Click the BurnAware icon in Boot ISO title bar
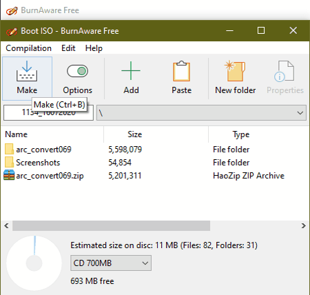 pos(11,31)
